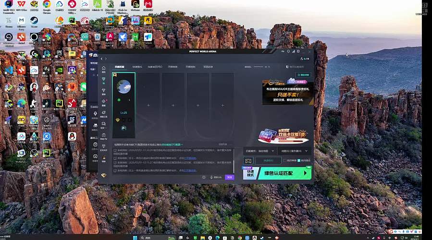Image resolution: width=432 pixels, height=240 pixels.
Task: Expand the match mode dropdown
Action: click(x=259, y=151)
